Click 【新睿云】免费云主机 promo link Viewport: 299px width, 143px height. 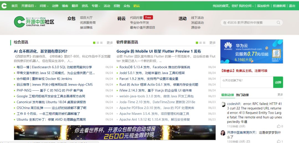244,71
